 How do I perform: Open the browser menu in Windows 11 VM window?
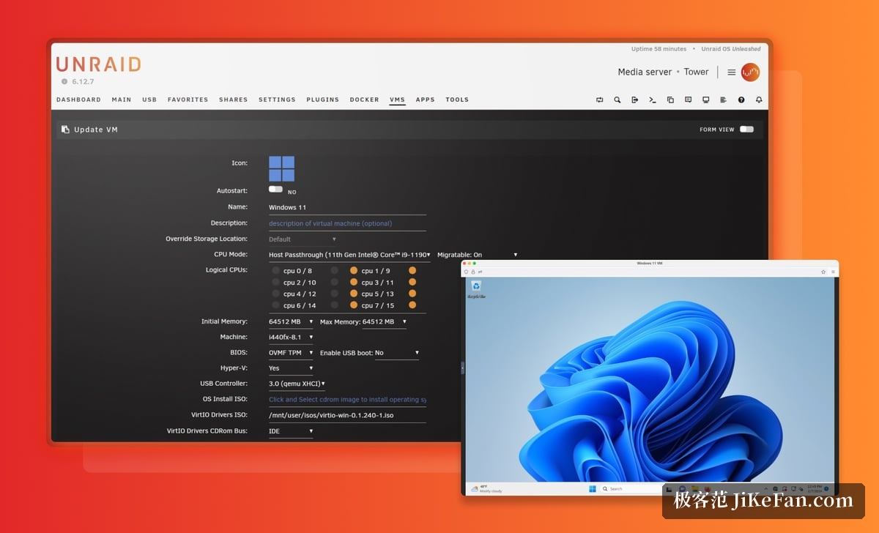[833, 272]
